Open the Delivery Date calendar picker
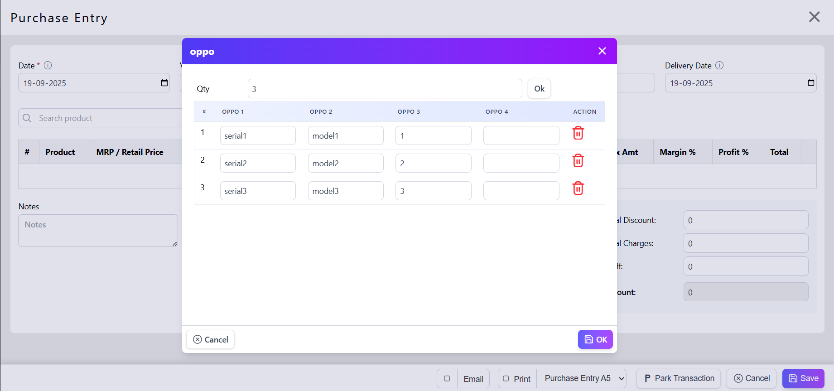Screen dimensions: 834x391 point(811,83)
